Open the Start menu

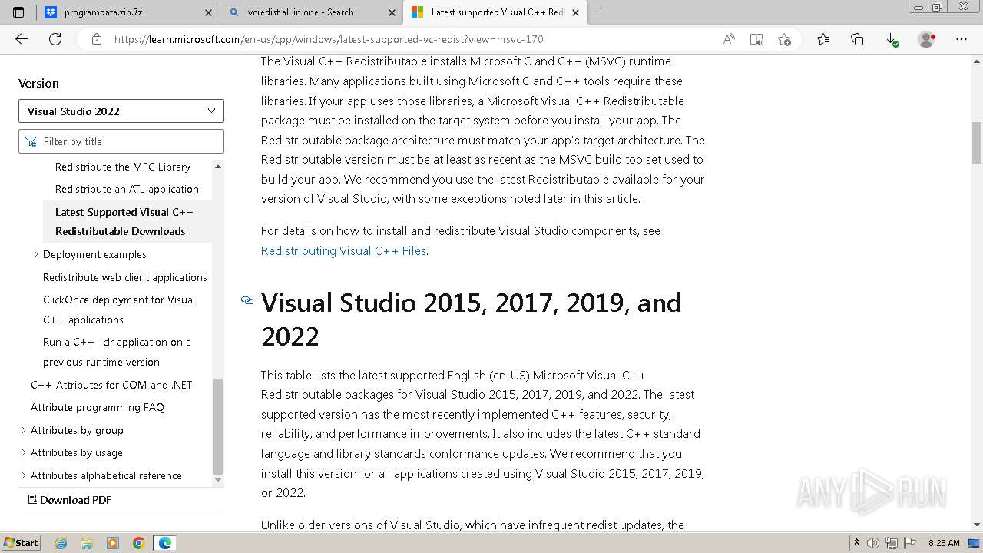tap(22, 543)
